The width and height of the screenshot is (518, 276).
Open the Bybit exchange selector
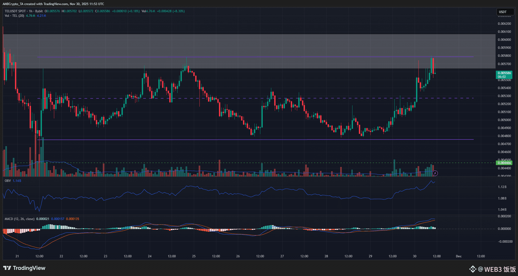[39, 11]
